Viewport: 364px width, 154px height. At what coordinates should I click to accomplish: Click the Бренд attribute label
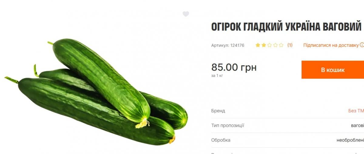click(218, 111)
